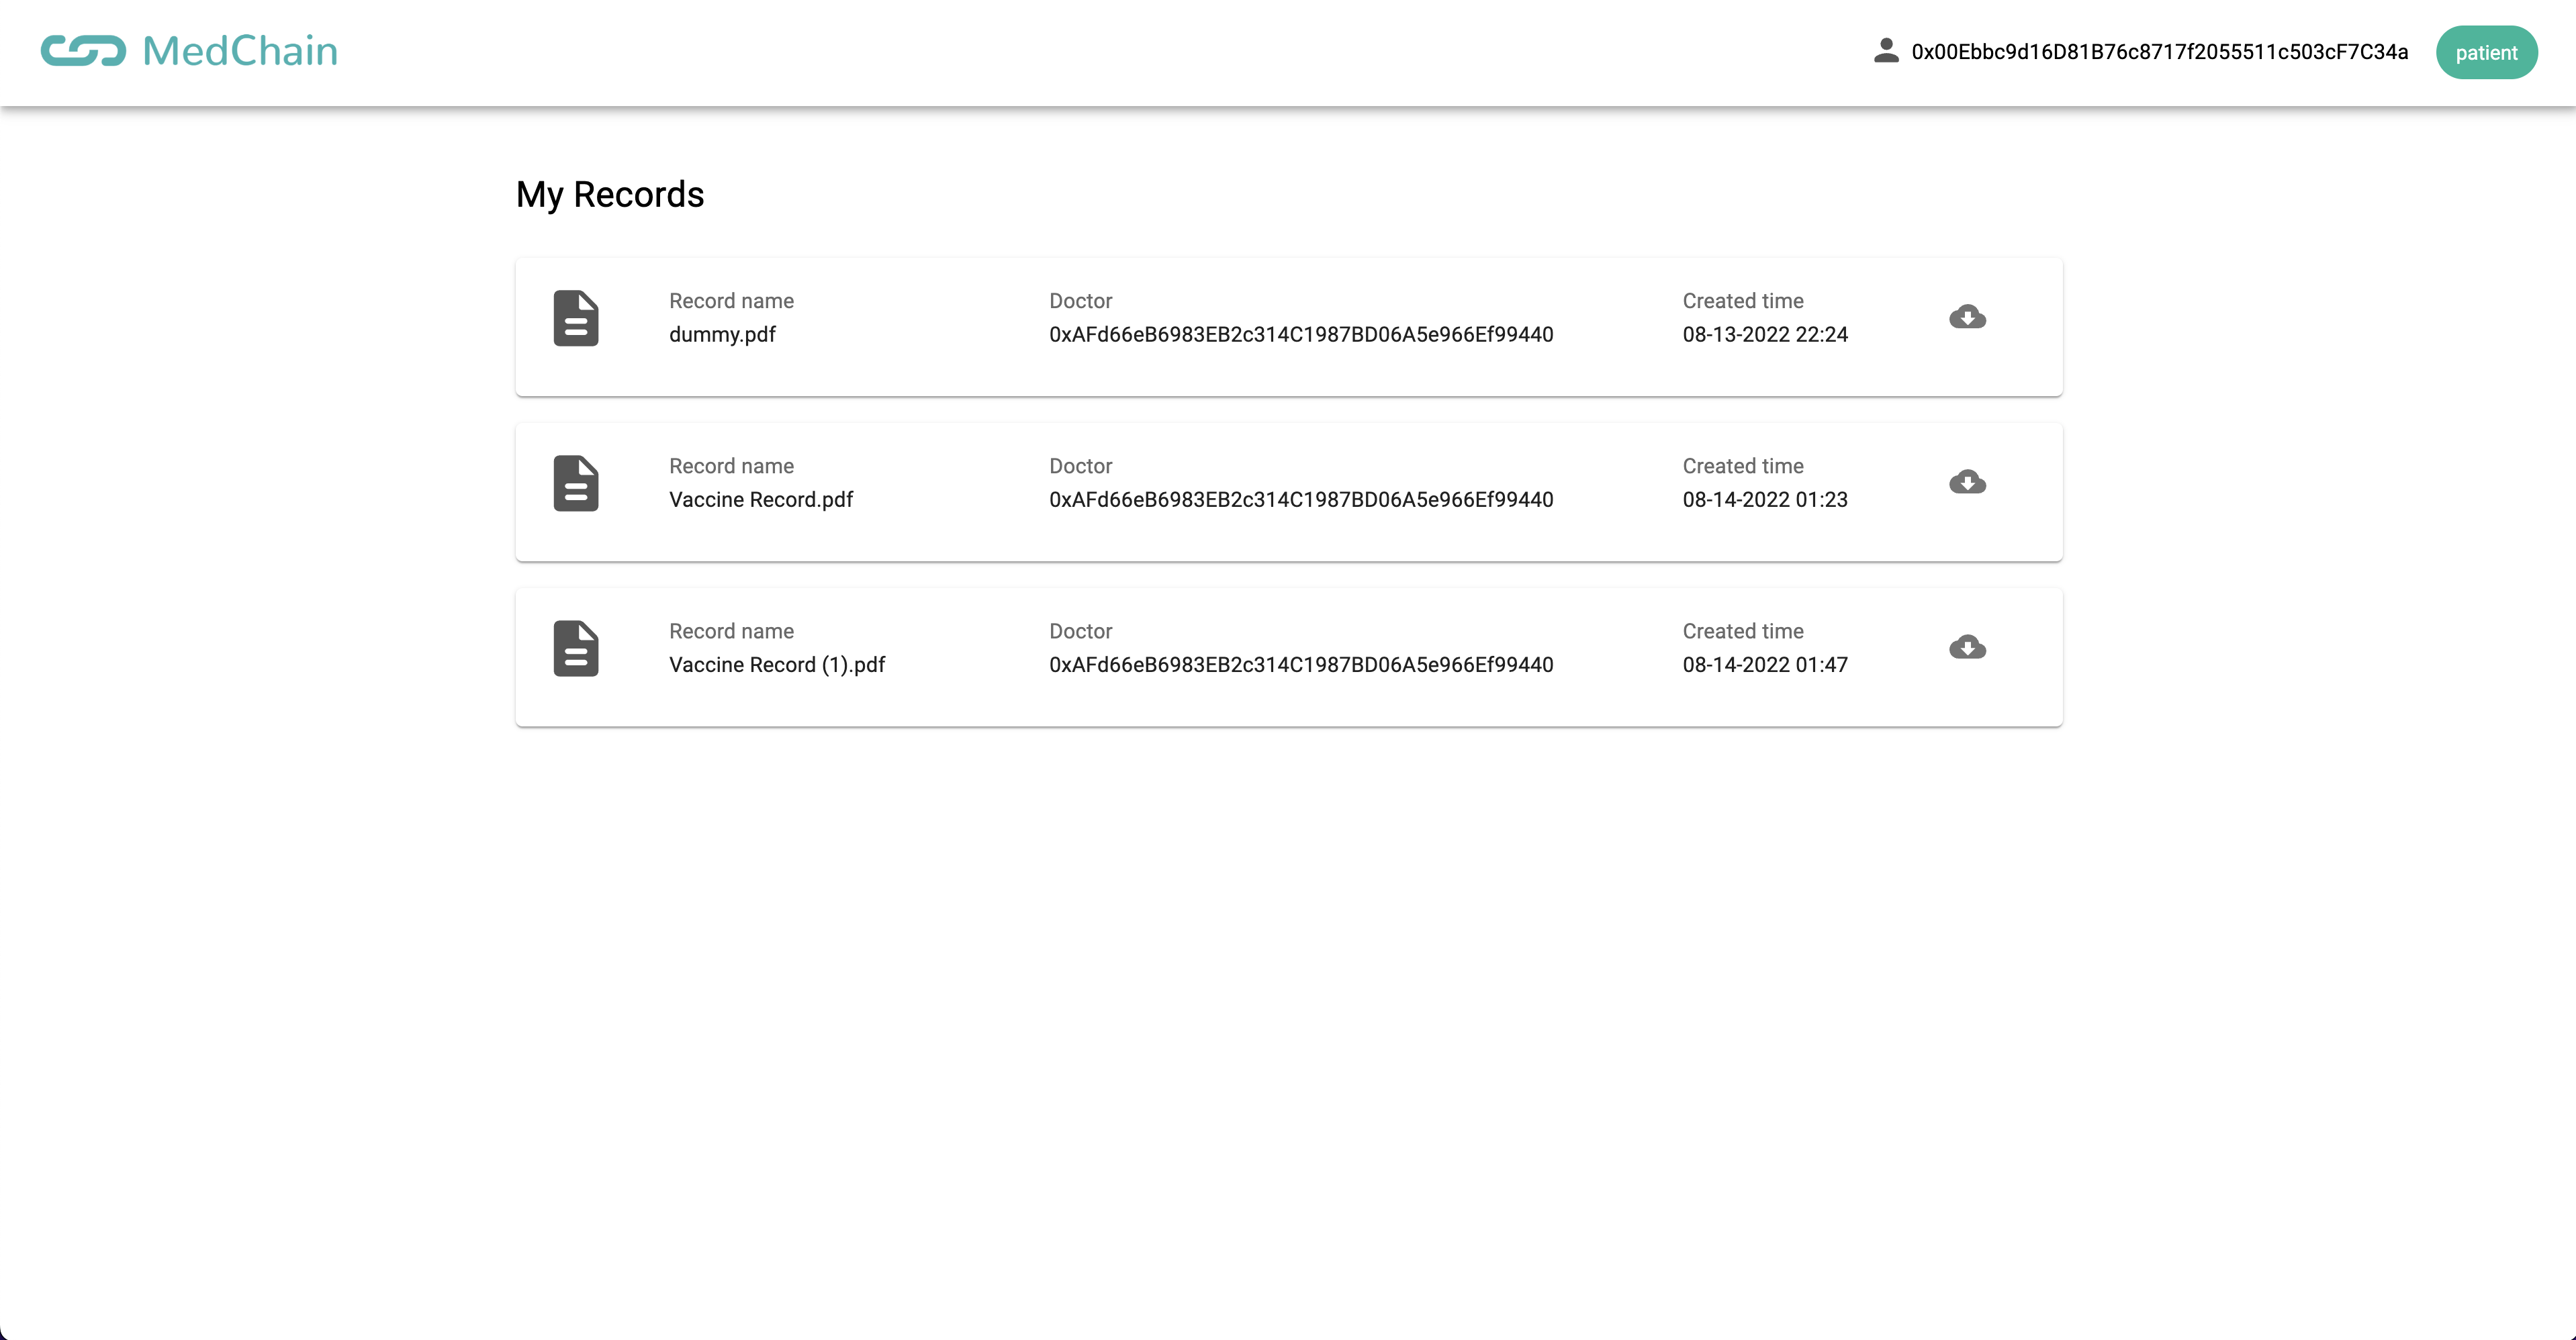2576x1340 pixels.
Task: Click the user profile person icon
Action: point(1886,51)
